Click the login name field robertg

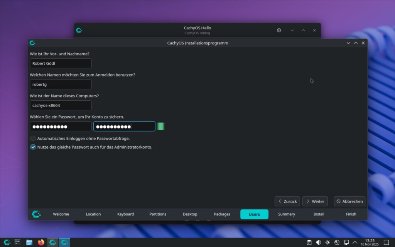click(61, 85)
